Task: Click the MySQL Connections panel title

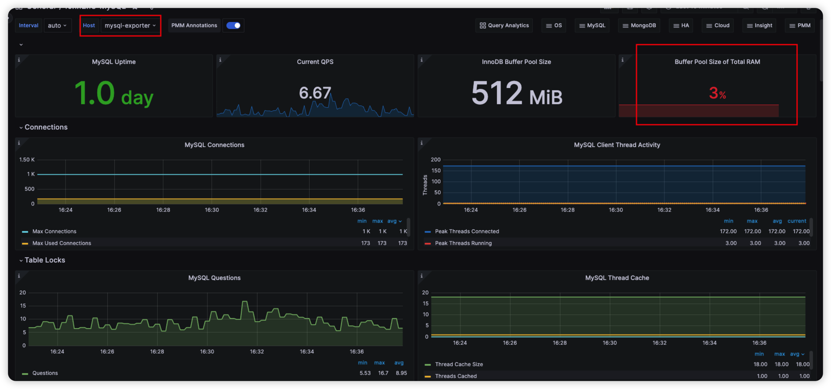Action: (215, 145)
